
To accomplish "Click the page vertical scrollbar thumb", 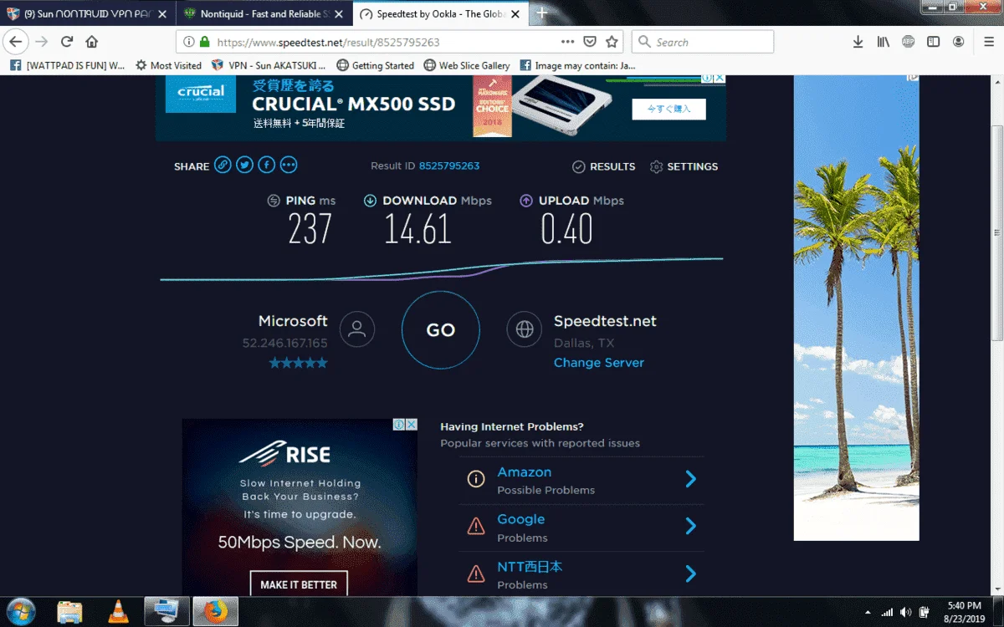I will point(996,232).
